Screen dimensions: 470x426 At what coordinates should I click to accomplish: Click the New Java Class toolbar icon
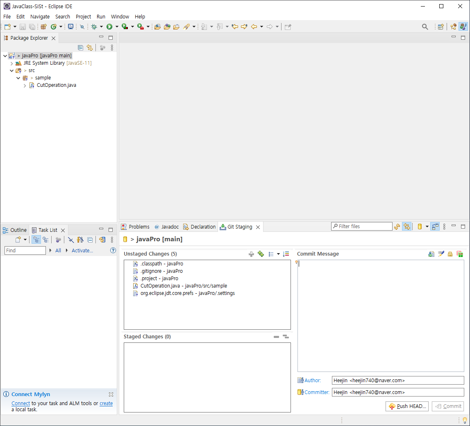point(54,27)
